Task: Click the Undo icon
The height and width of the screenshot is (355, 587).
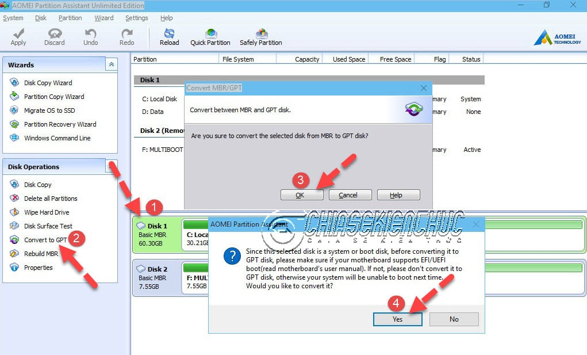Action: [90, 36]
